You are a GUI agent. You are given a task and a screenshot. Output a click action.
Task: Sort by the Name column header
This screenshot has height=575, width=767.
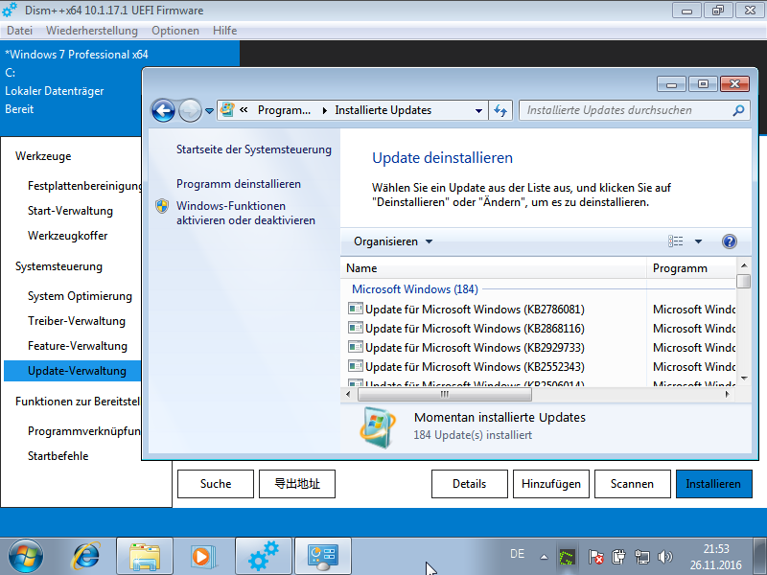[493, 268]
